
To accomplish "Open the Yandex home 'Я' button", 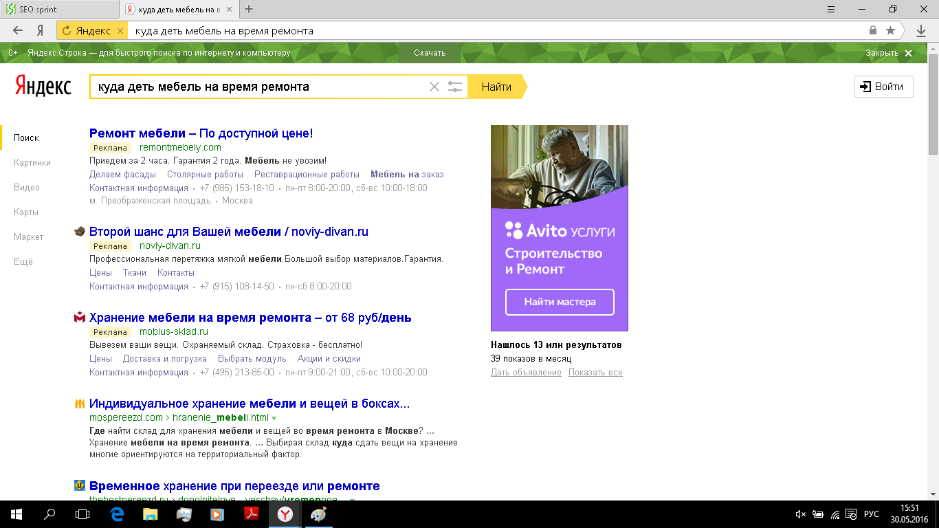I will [x=40, y=30].
